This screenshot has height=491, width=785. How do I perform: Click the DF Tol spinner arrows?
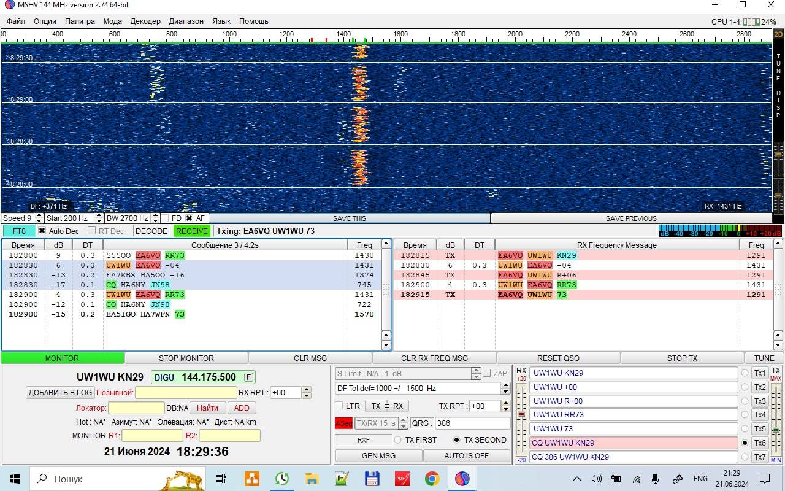(505, 389)
